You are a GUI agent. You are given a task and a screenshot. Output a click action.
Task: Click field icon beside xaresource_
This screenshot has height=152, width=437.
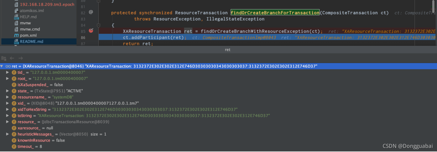point(14,128)
